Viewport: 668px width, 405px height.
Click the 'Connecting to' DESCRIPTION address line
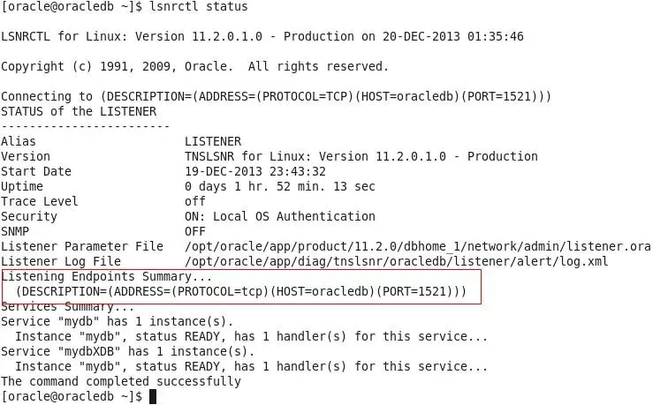[276, 96]
